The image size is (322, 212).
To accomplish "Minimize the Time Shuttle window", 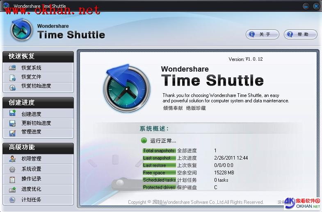I will pos(306,6).
